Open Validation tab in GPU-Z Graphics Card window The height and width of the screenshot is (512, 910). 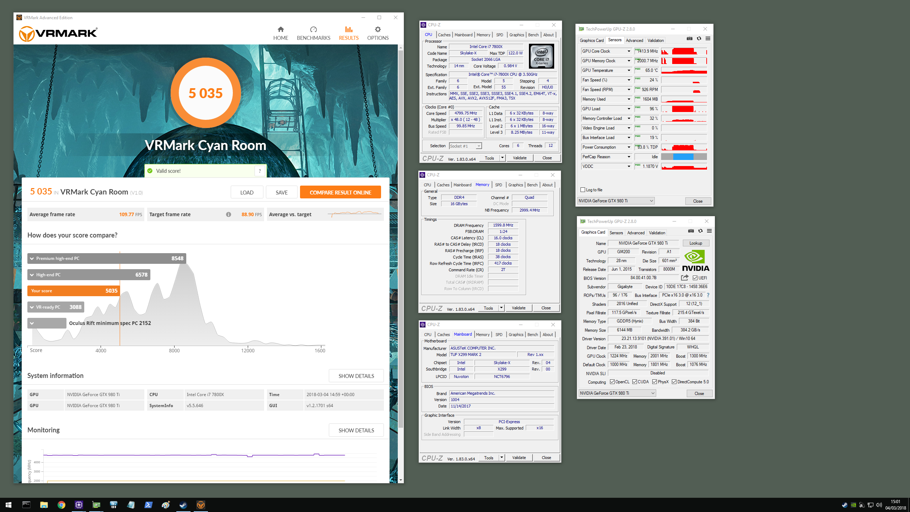657,233
